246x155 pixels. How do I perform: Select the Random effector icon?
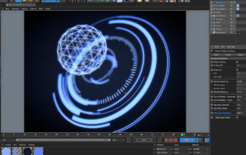214,19
